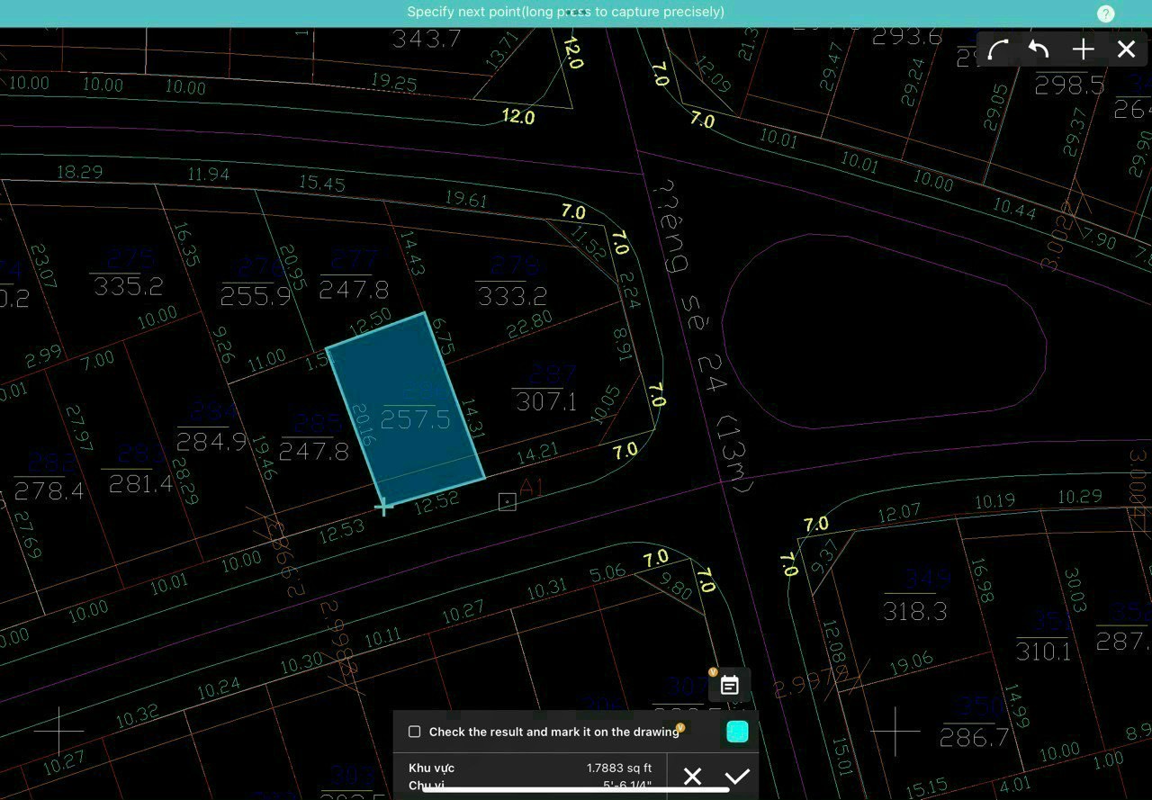Open the measurement record notes icon
Screen dimensions: 1152x800
(x=730, y=685)
